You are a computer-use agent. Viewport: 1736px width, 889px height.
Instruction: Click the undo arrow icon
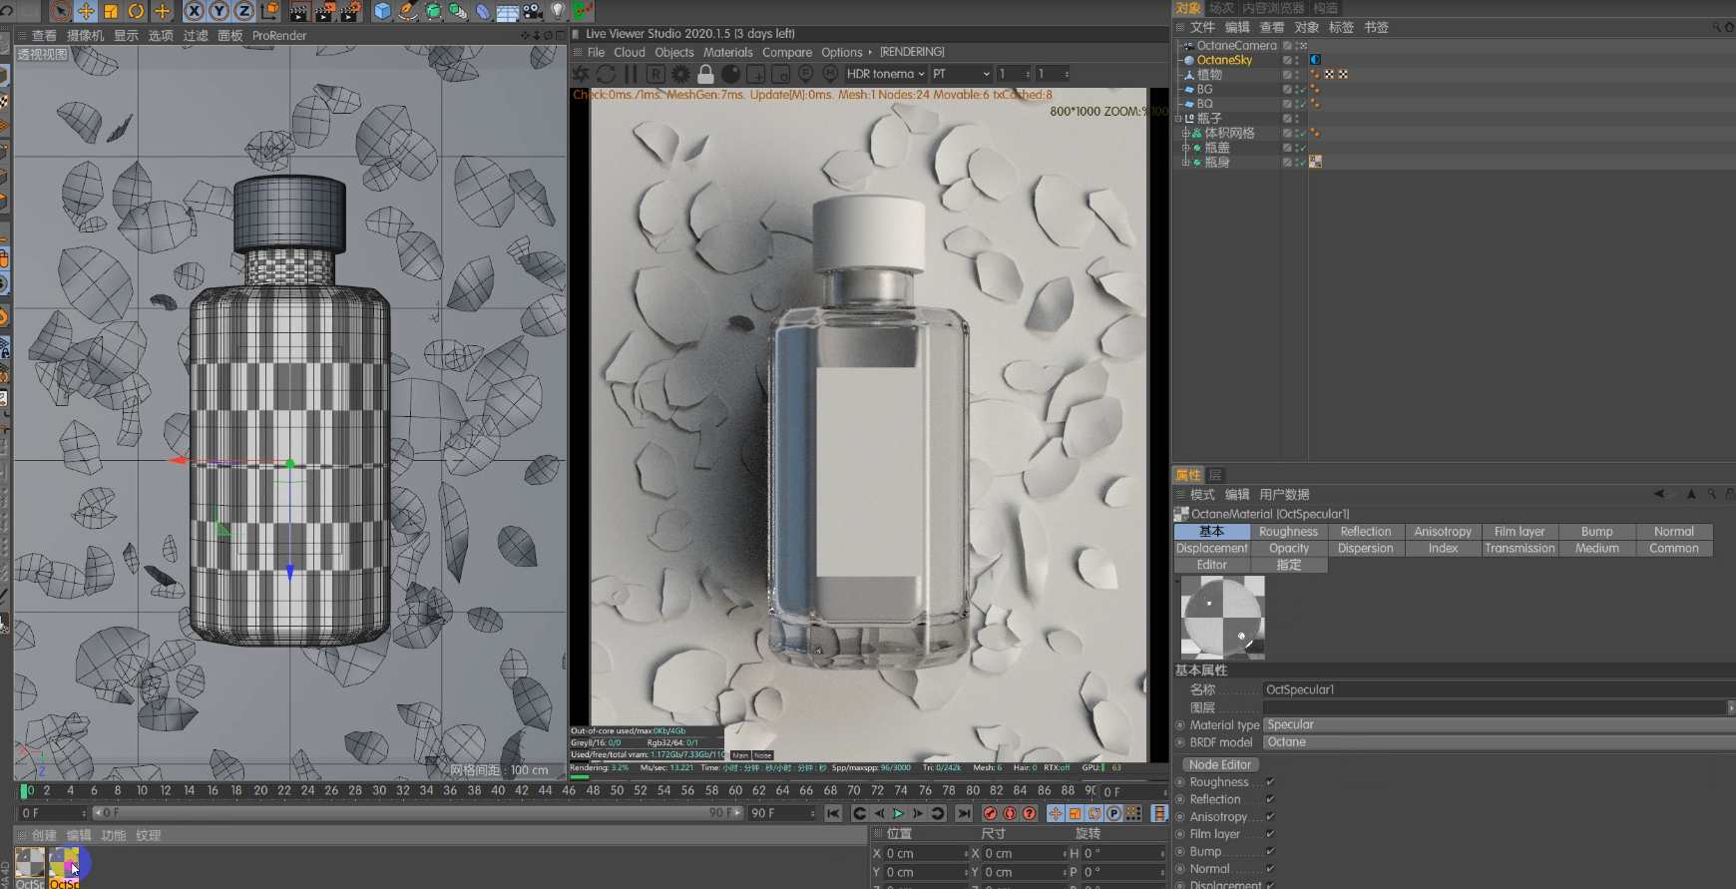point(7,11)
